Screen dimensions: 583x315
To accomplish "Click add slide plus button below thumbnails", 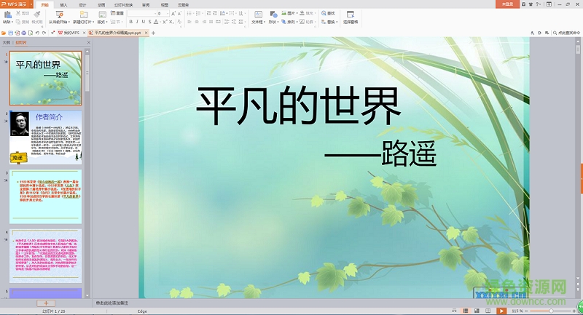I will (46, 303).
